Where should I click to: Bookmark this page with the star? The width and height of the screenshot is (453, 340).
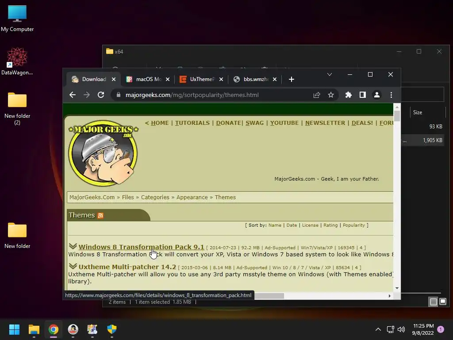click(331, 95)
